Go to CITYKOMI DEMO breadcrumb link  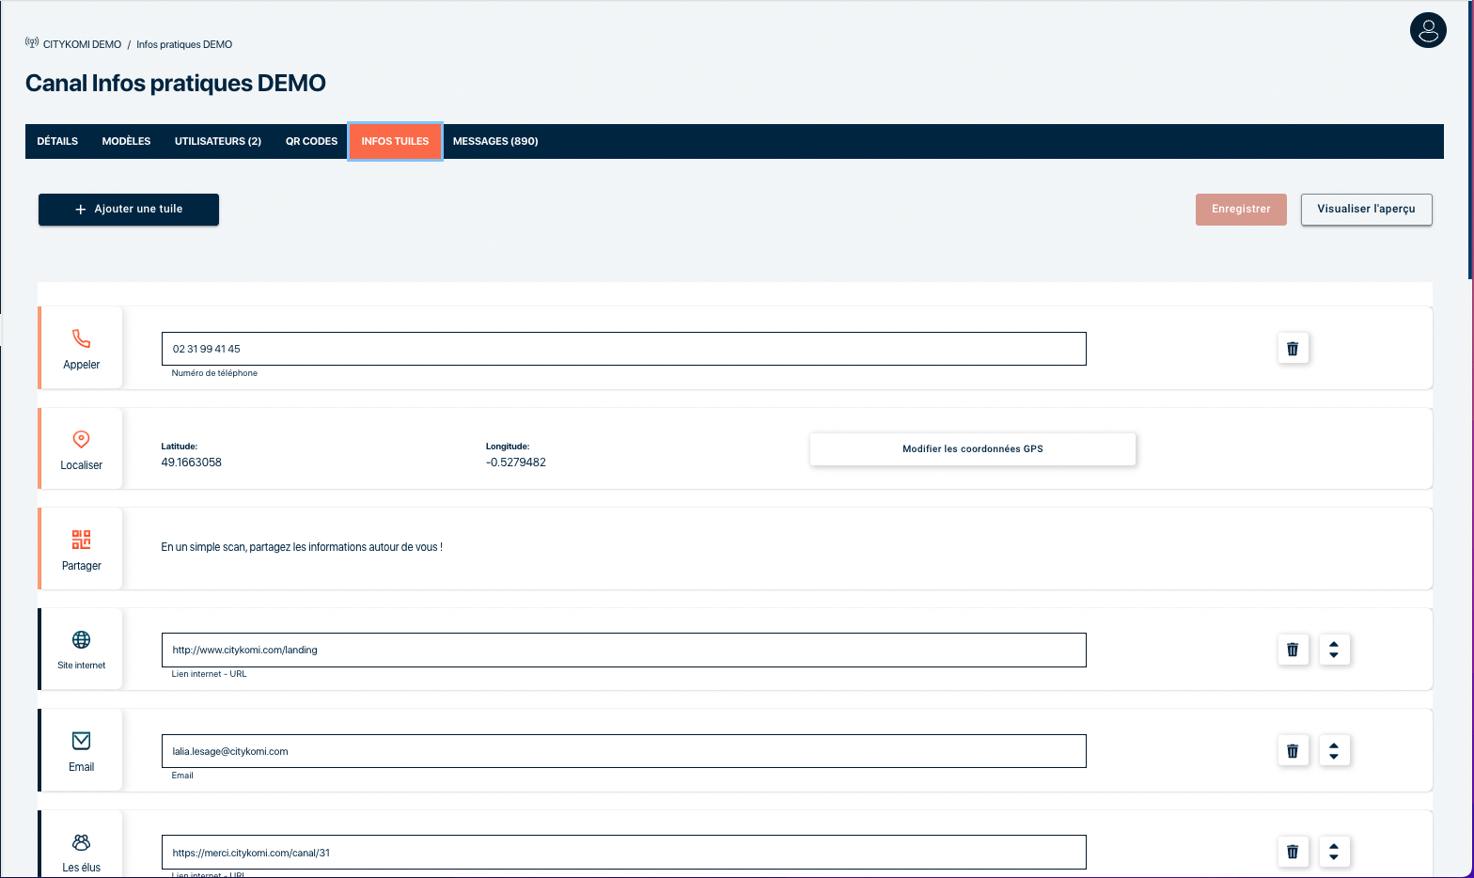[82, 44]
